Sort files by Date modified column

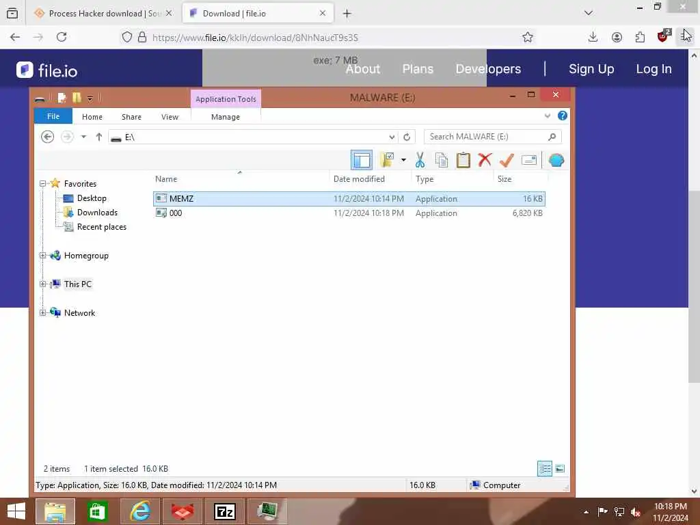(x=359, y=179)
